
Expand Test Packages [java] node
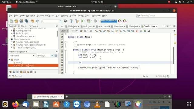(x=11, y=48)
